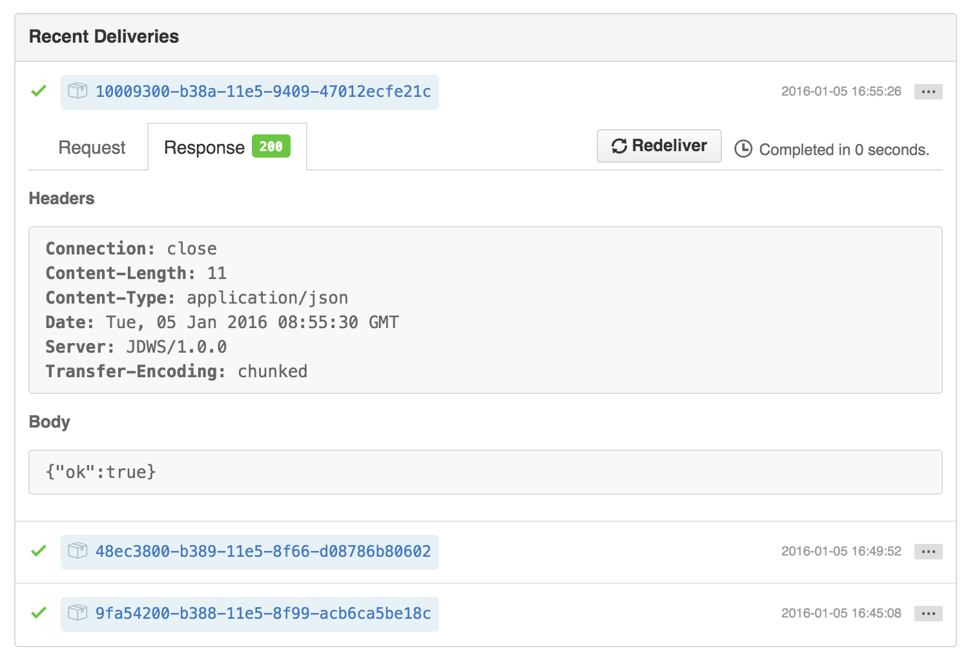Open delivery 10009300-b38a-11e5-9409-47012ecfe21c
The image size is (979, 664).
[x=263, y=92]
